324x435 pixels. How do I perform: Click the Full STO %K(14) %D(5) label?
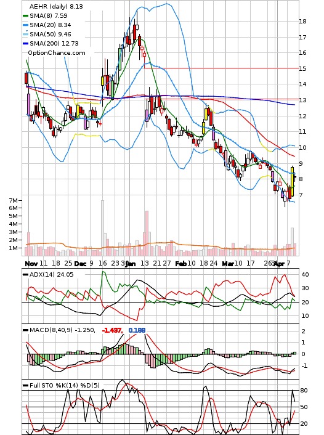coord(64,385)
